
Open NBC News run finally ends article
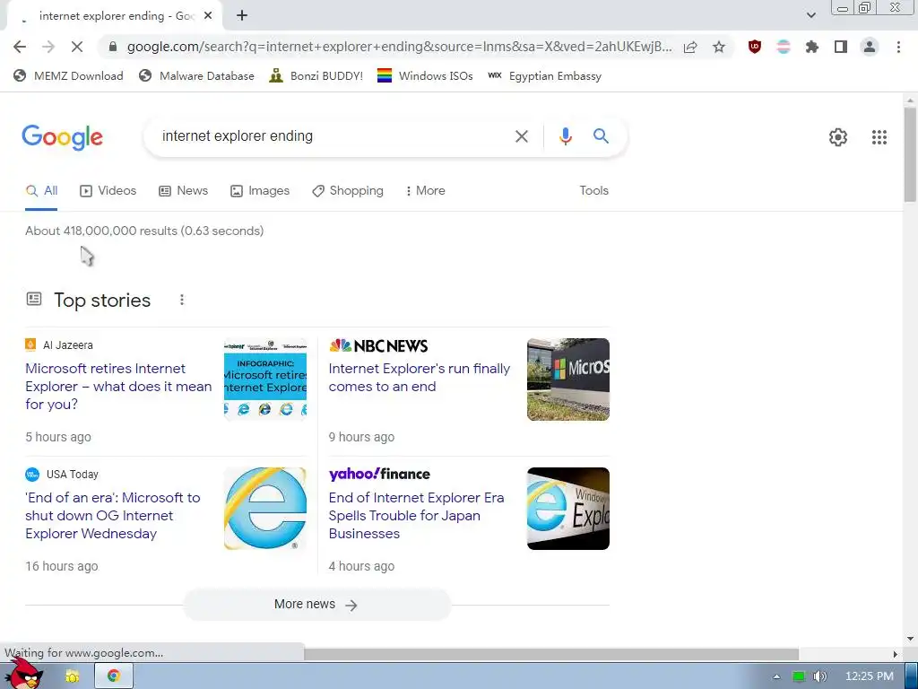[420, 378]
